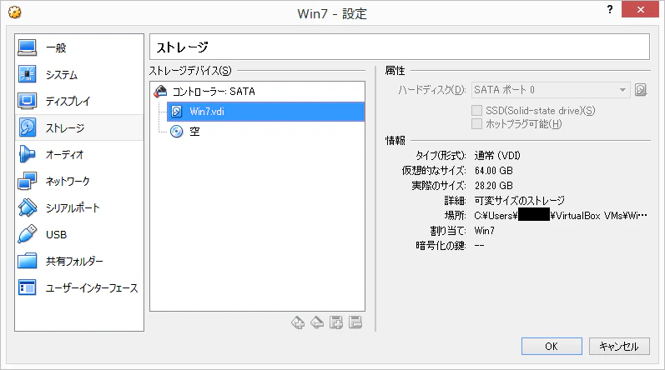Open the ネットワーク settings category
The image size is (665, 370).
click(x=79, y=181)
